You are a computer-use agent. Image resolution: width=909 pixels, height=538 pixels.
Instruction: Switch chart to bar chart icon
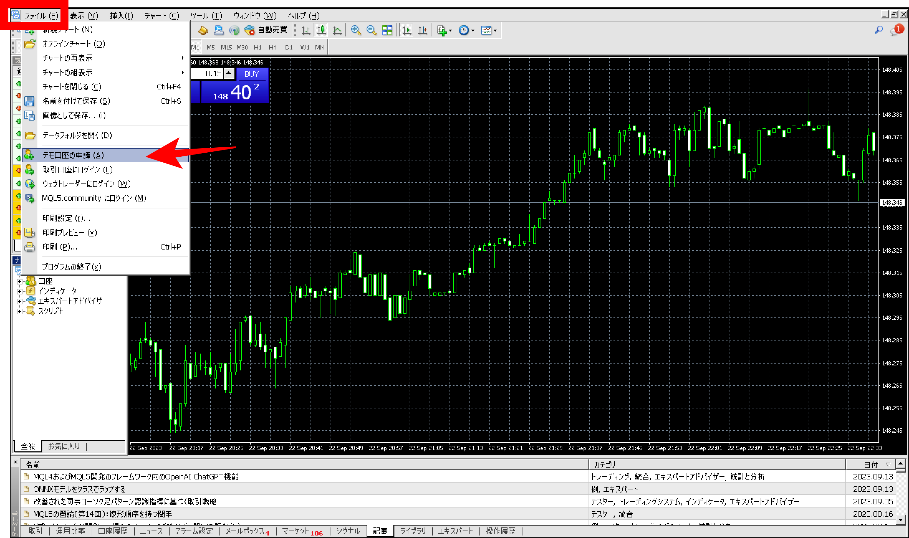click(306, 30)
